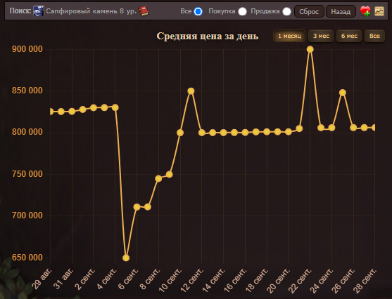Viewport: 392px width, 299px height.
Task: Click the sapphire stone item icon
Action: [x=39, y=11]
